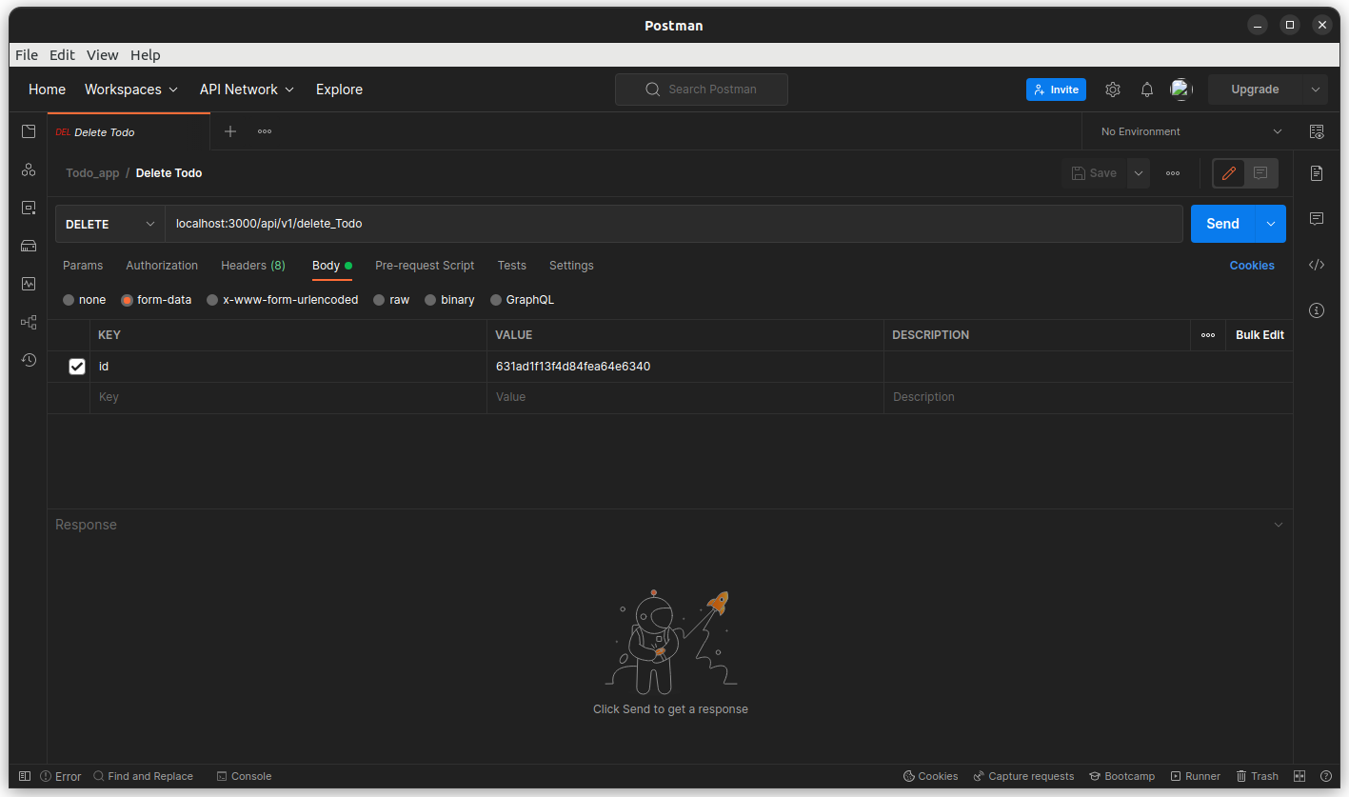Viewport: 1349px width, 797px height.
Task: Open request more actions ellipsis
Action: tap(1173, 173)
